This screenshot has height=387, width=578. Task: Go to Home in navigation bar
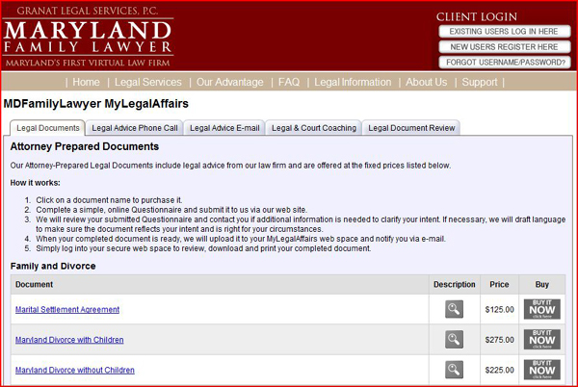click(x=86, y=82)
